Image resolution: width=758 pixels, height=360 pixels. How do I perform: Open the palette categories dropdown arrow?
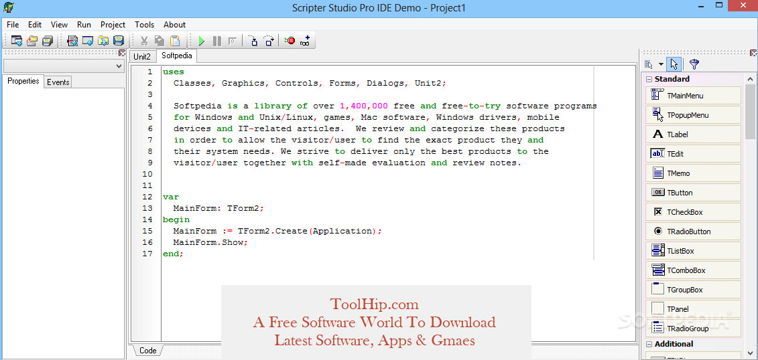pos(661,65)
